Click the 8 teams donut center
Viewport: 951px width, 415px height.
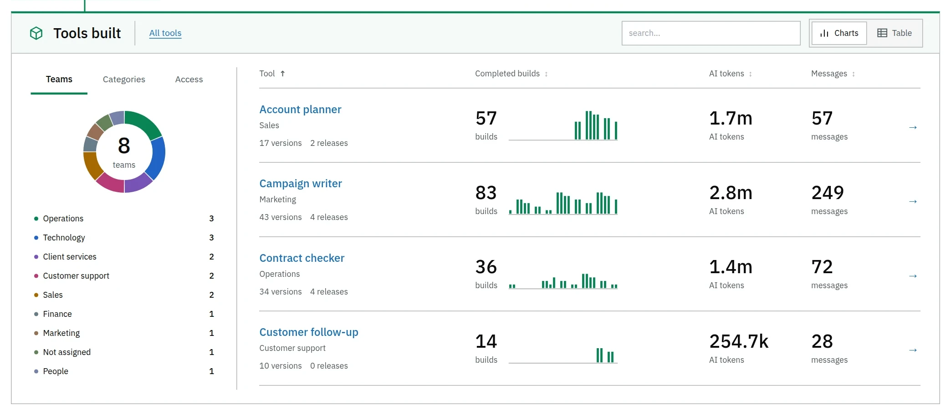pos(124,152)
